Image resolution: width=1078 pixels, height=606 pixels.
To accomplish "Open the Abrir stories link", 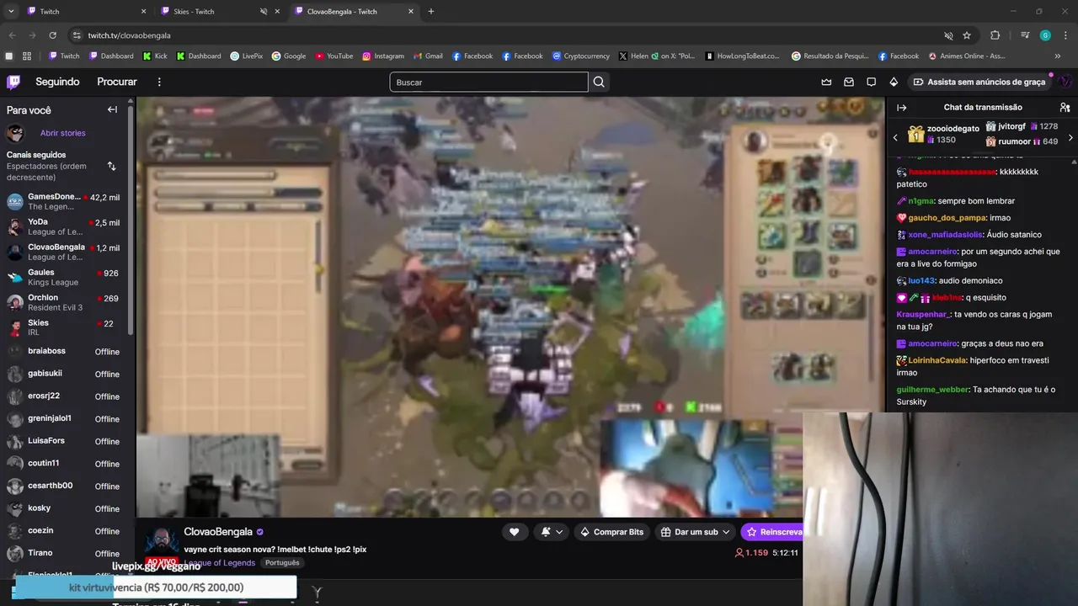I will (x=62, y=133).
